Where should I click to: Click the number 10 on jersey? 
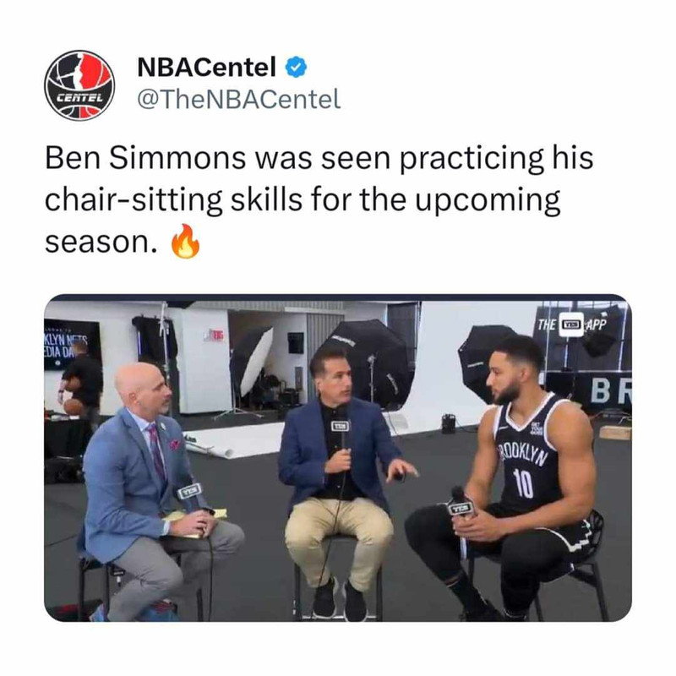tap(523, 482)
